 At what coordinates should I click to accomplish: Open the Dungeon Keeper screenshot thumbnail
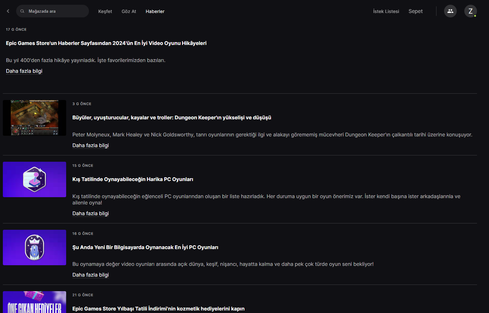tap(34, 118)
